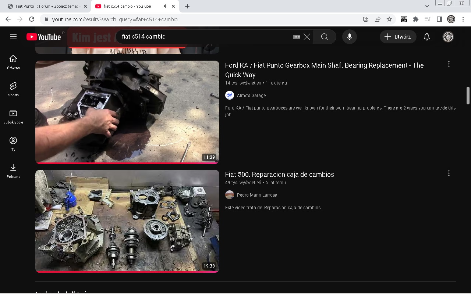The height and width of the screenshot is (294, 471).
Task: Open the Almo's Garage channel link
Action: coord(251,96)
